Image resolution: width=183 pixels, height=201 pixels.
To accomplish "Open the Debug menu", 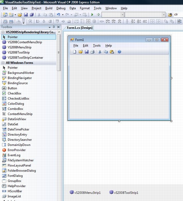I will 61,8.
